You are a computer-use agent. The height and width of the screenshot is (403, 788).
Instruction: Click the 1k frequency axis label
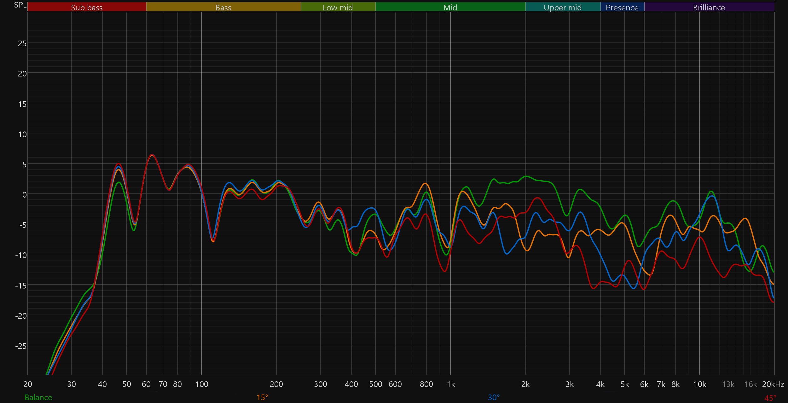[451, 384]
